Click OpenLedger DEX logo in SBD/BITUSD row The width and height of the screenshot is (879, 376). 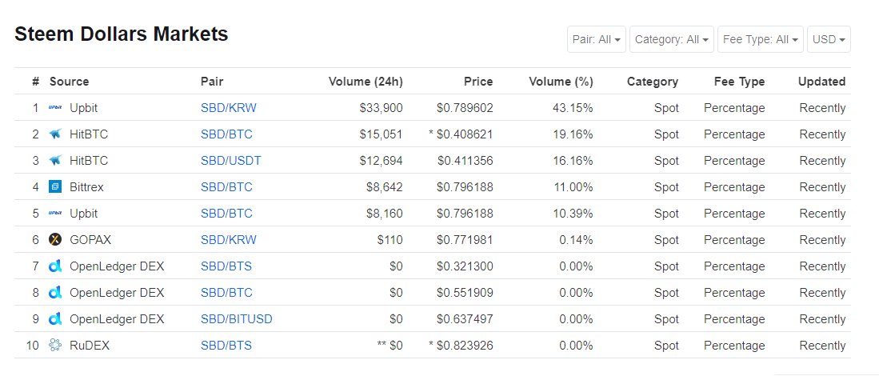point(55,319)
